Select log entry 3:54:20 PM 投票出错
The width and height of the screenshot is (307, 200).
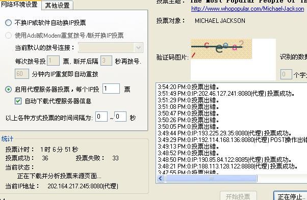point(188,87)
